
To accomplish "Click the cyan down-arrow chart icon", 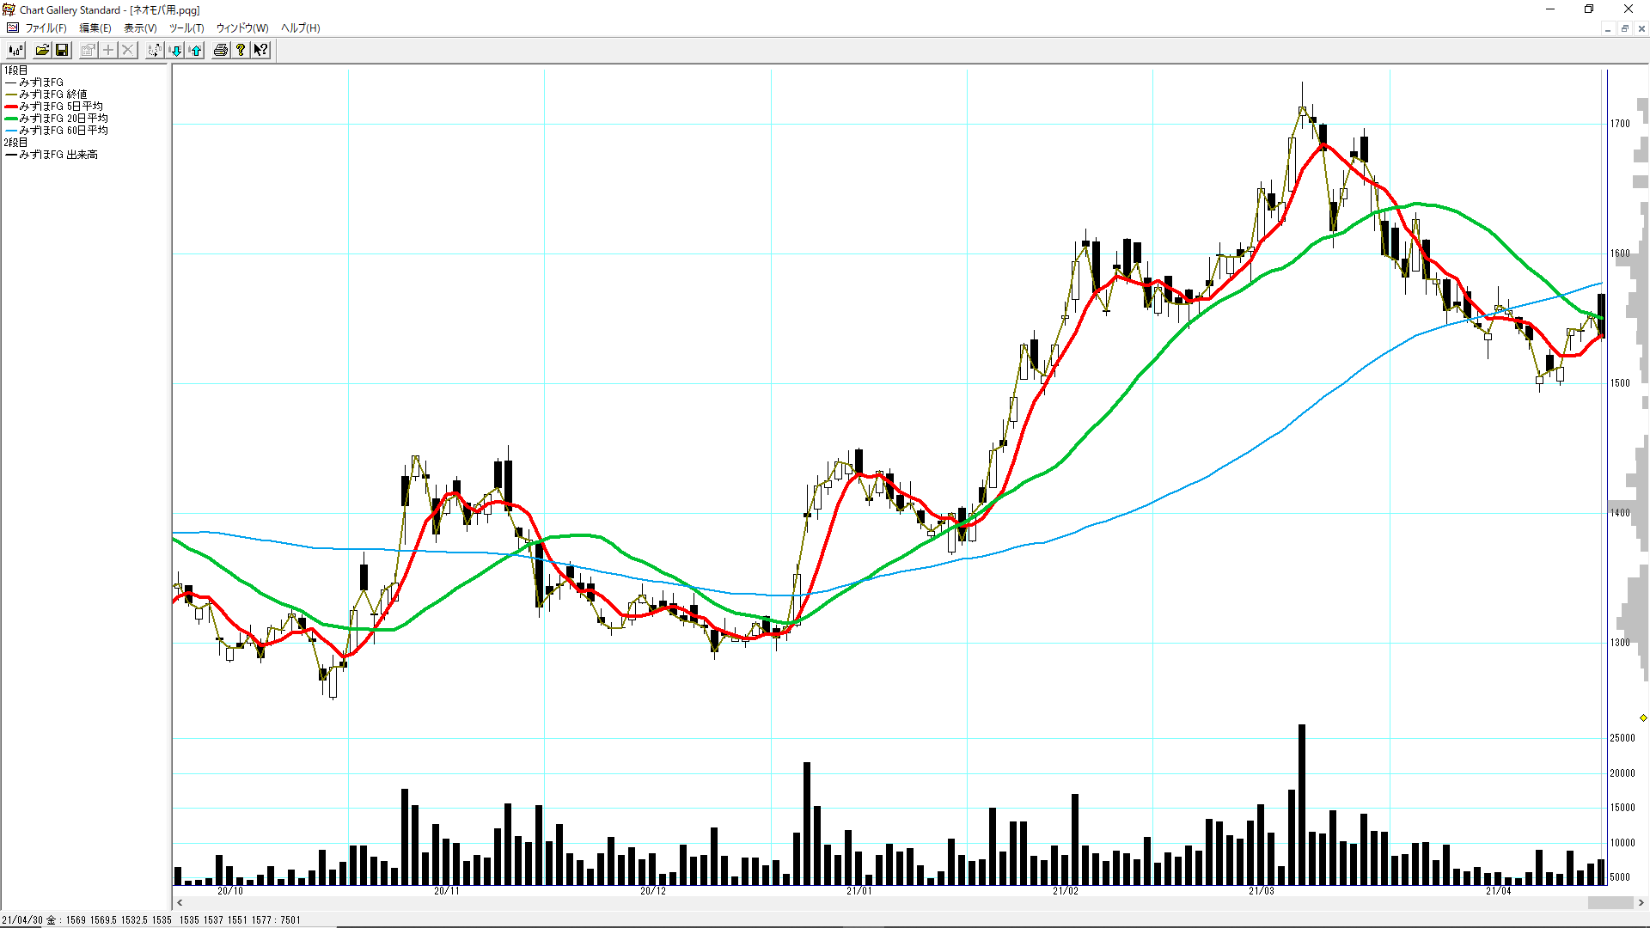I will (x=175, y=50).
